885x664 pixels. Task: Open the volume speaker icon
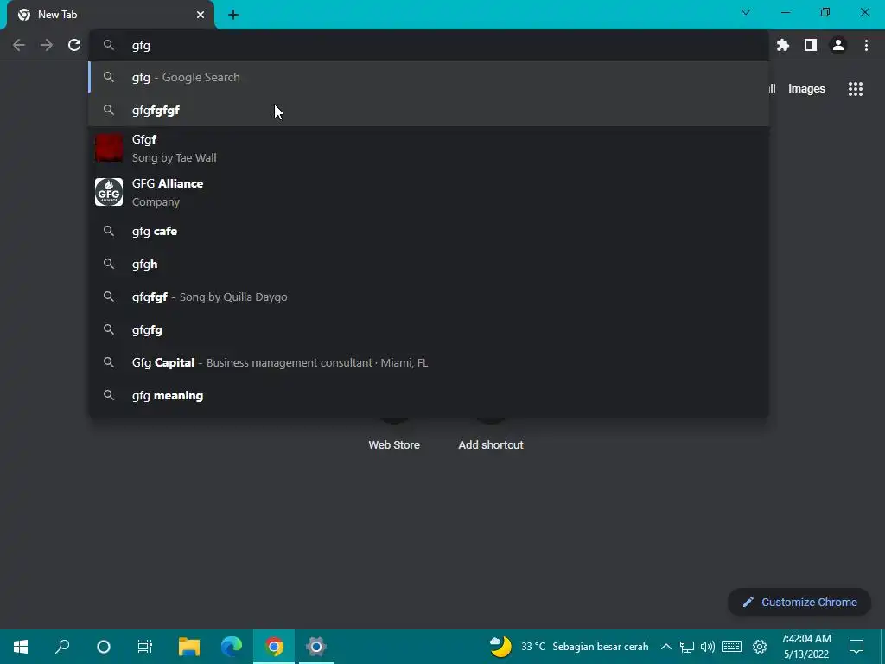coord(708,647)
